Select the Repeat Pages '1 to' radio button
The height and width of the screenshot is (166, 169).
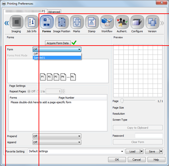(x=38, y=91)
